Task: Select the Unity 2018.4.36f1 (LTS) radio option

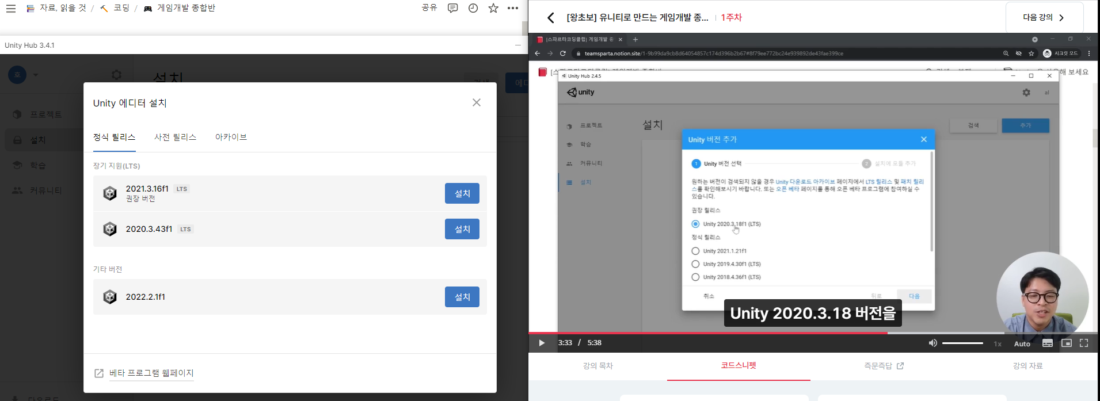Action: click(x=695, y=277)
